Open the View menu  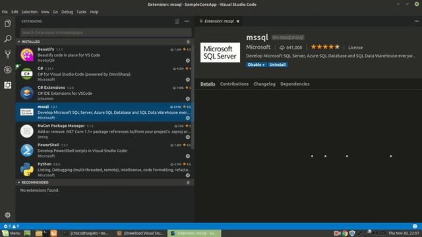pos(45,12)
